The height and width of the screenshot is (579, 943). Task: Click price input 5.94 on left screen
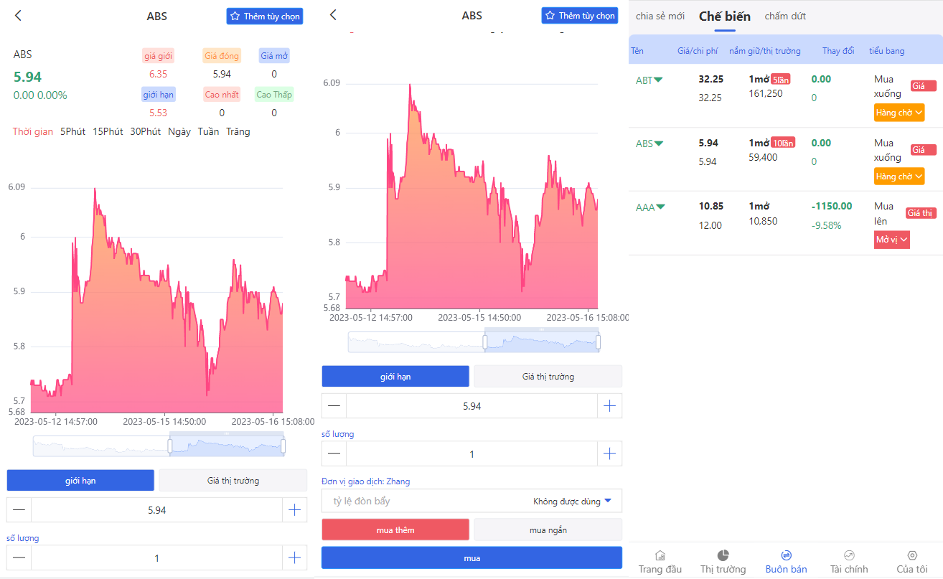[x=156, y=510]
